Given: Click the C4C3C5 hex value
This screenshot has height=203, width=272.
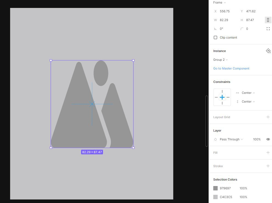Looking at the screenshot, I should pos(226,197).
